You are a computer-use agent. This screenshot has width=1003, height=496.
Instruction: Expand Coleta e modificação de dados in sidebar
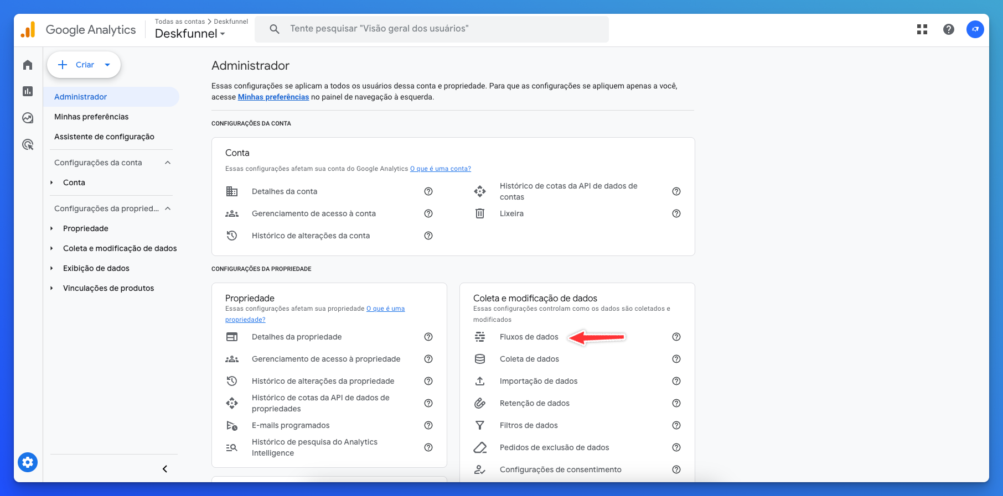52,248
